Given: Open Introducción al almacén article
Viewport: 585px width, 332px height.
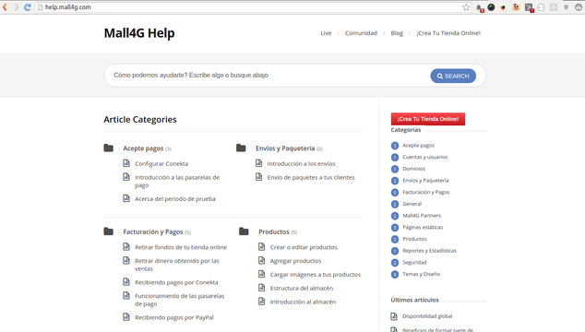Looking at the screenshot, I should (303, 302).
